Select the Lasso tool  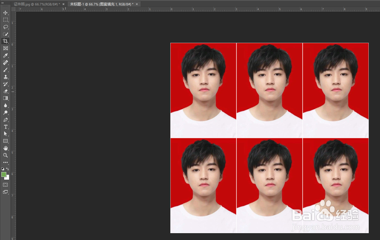coord(5,27)
